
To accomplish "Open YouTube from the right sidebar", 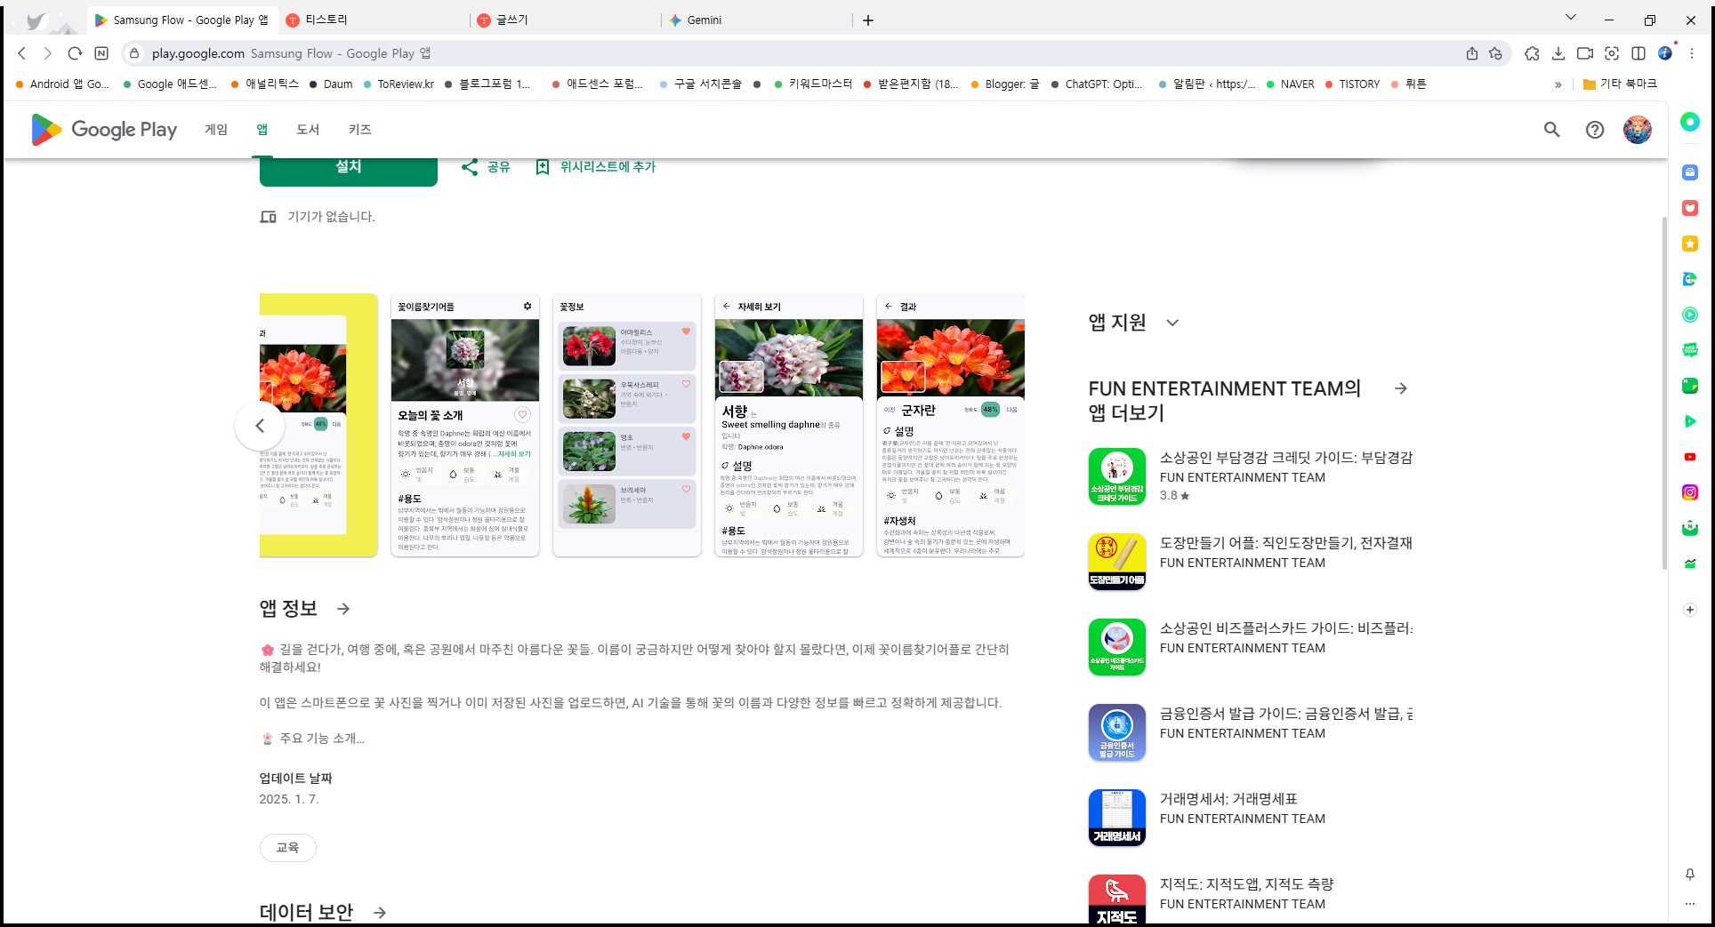I will [x=1689, y=457].
